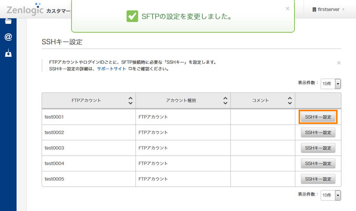Click the SSHキー設定 page heading
Screen dimensions: 356x211
62,42
